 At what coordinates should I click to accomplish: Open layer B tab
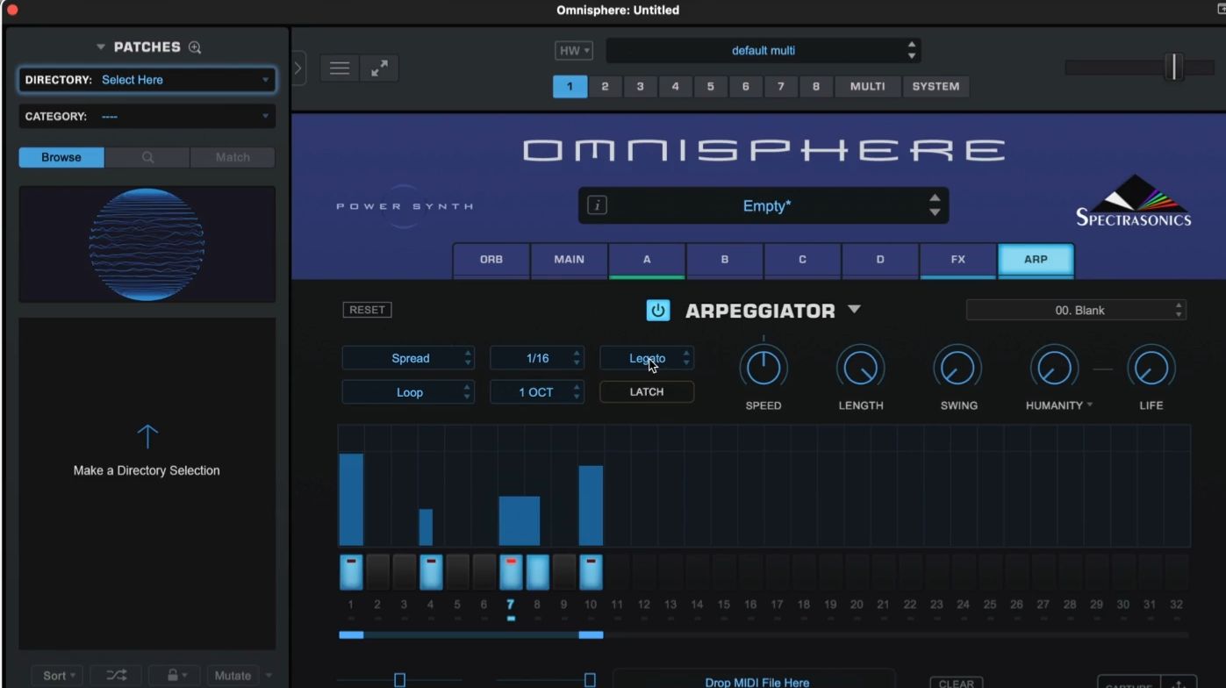725,260
